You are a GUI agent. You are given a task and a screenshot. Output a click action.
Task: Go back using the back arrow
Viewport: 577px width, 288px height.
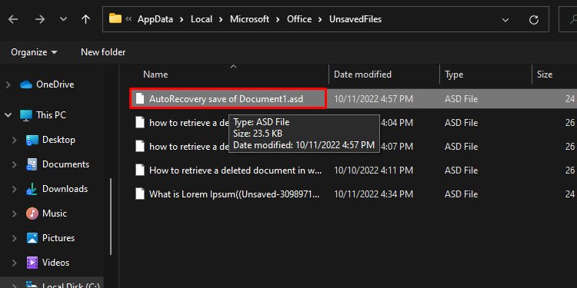point(13,19)
